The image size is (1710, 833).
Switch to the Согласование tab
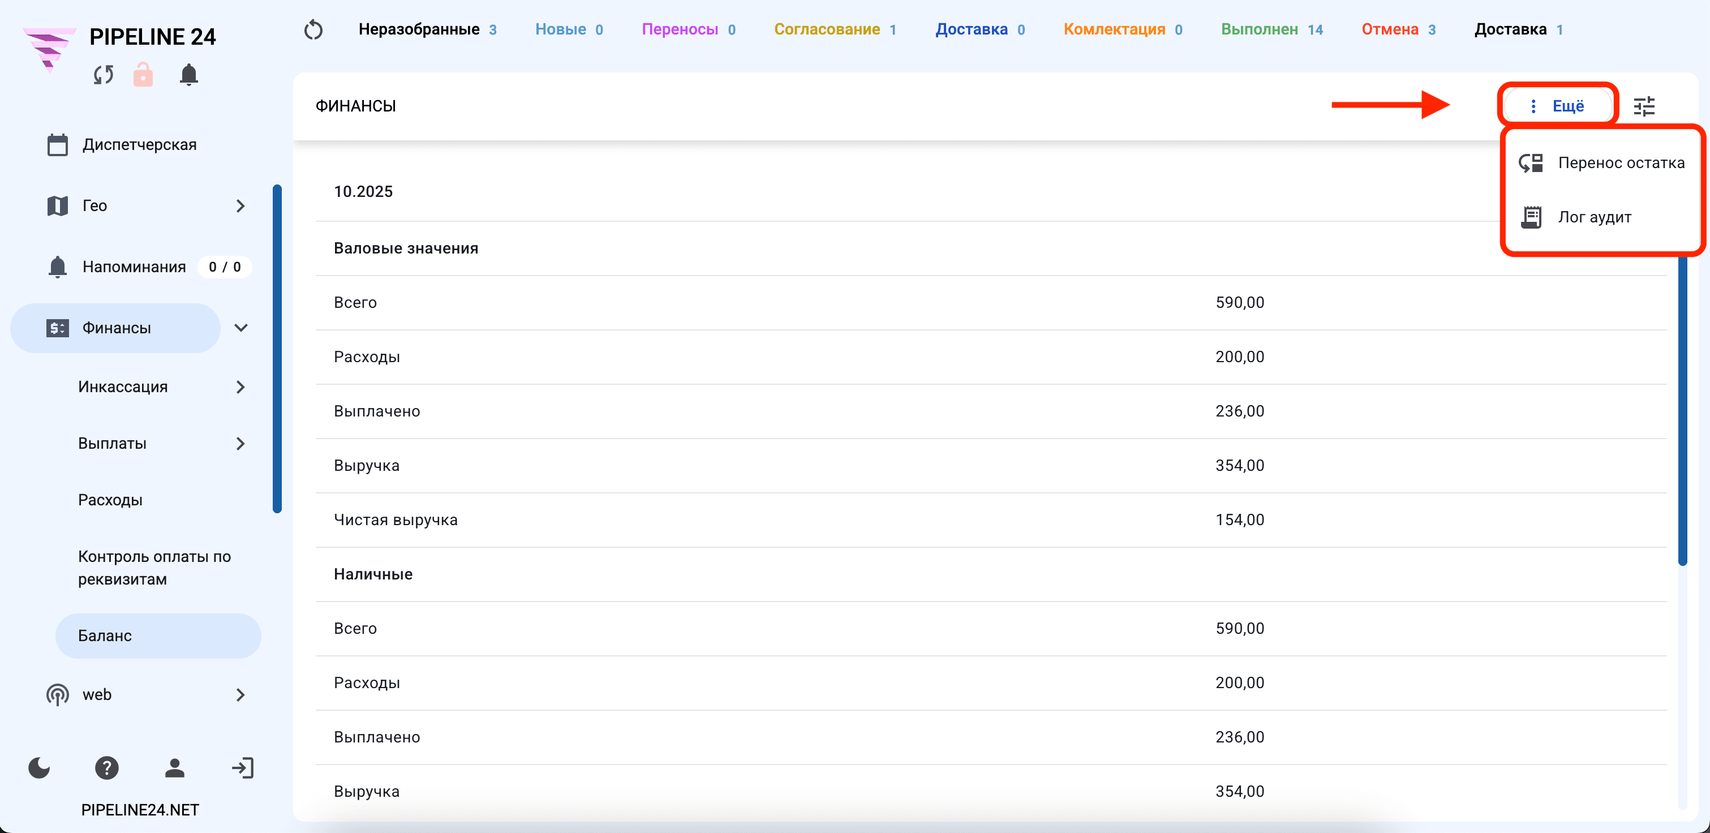pyautogui.click(x=835, y=30)
